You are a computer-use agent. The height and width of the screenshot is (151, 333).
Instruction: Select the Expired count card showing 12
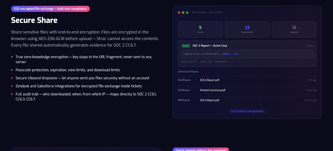[x=294, y=29]
